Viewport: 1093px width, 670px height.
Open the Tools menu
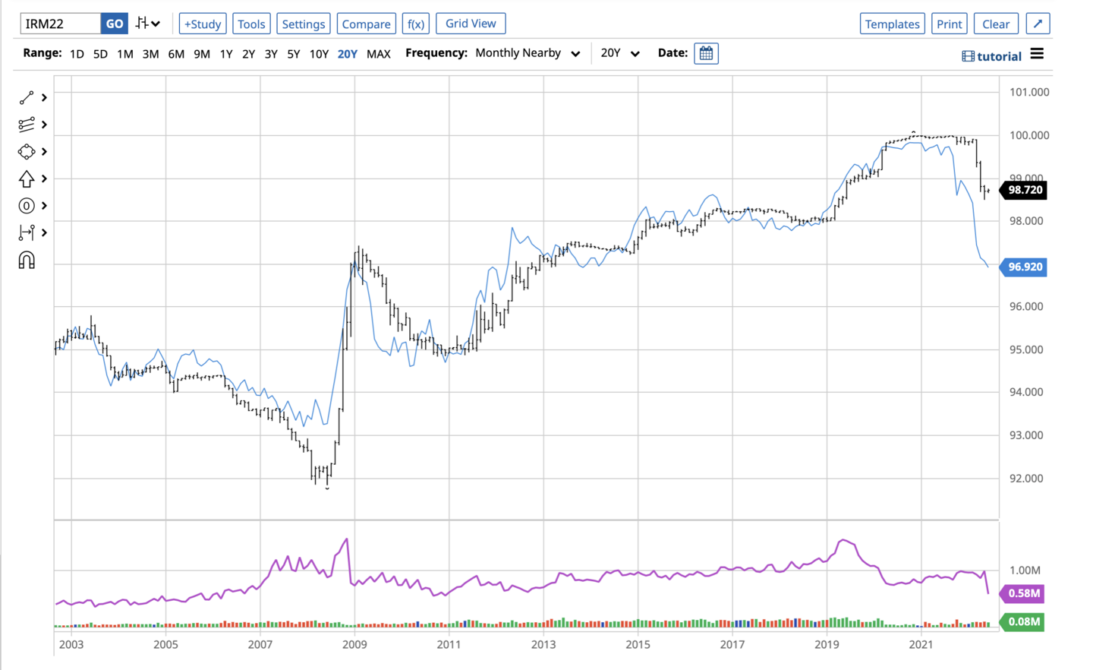251,24
